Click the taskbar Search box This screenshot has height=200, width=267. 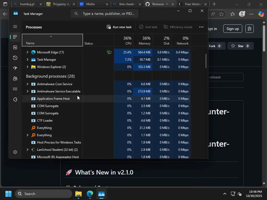tap(44, 194)
